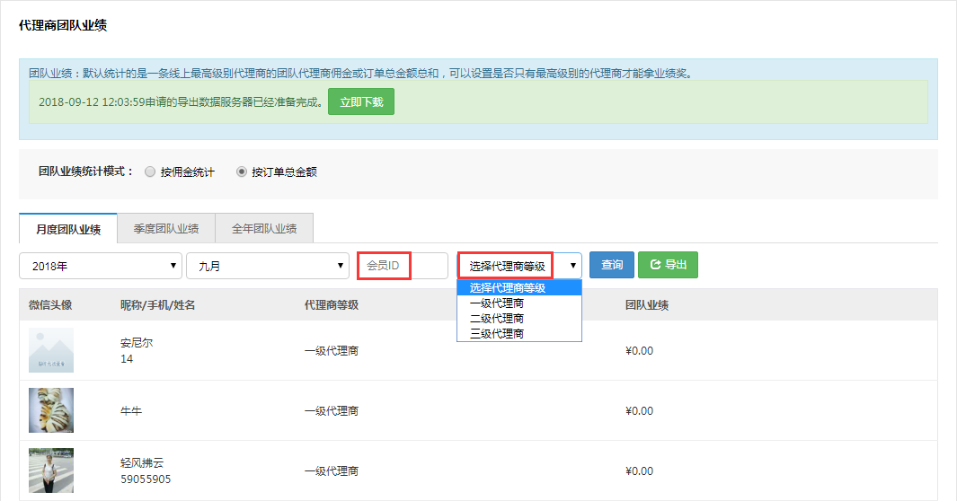Image resolution: width=957 pixels, height=501 pixels.
Task: Click the green 导出 export button
Action: click(x=668, y=265)
